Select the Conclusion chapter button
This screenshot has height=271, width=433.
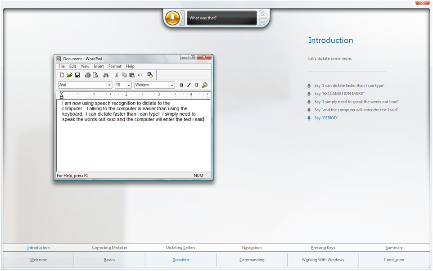tap(394, 260)
